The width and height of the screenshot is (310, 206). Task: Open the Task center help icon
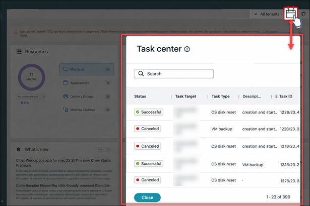pos(187,49)
